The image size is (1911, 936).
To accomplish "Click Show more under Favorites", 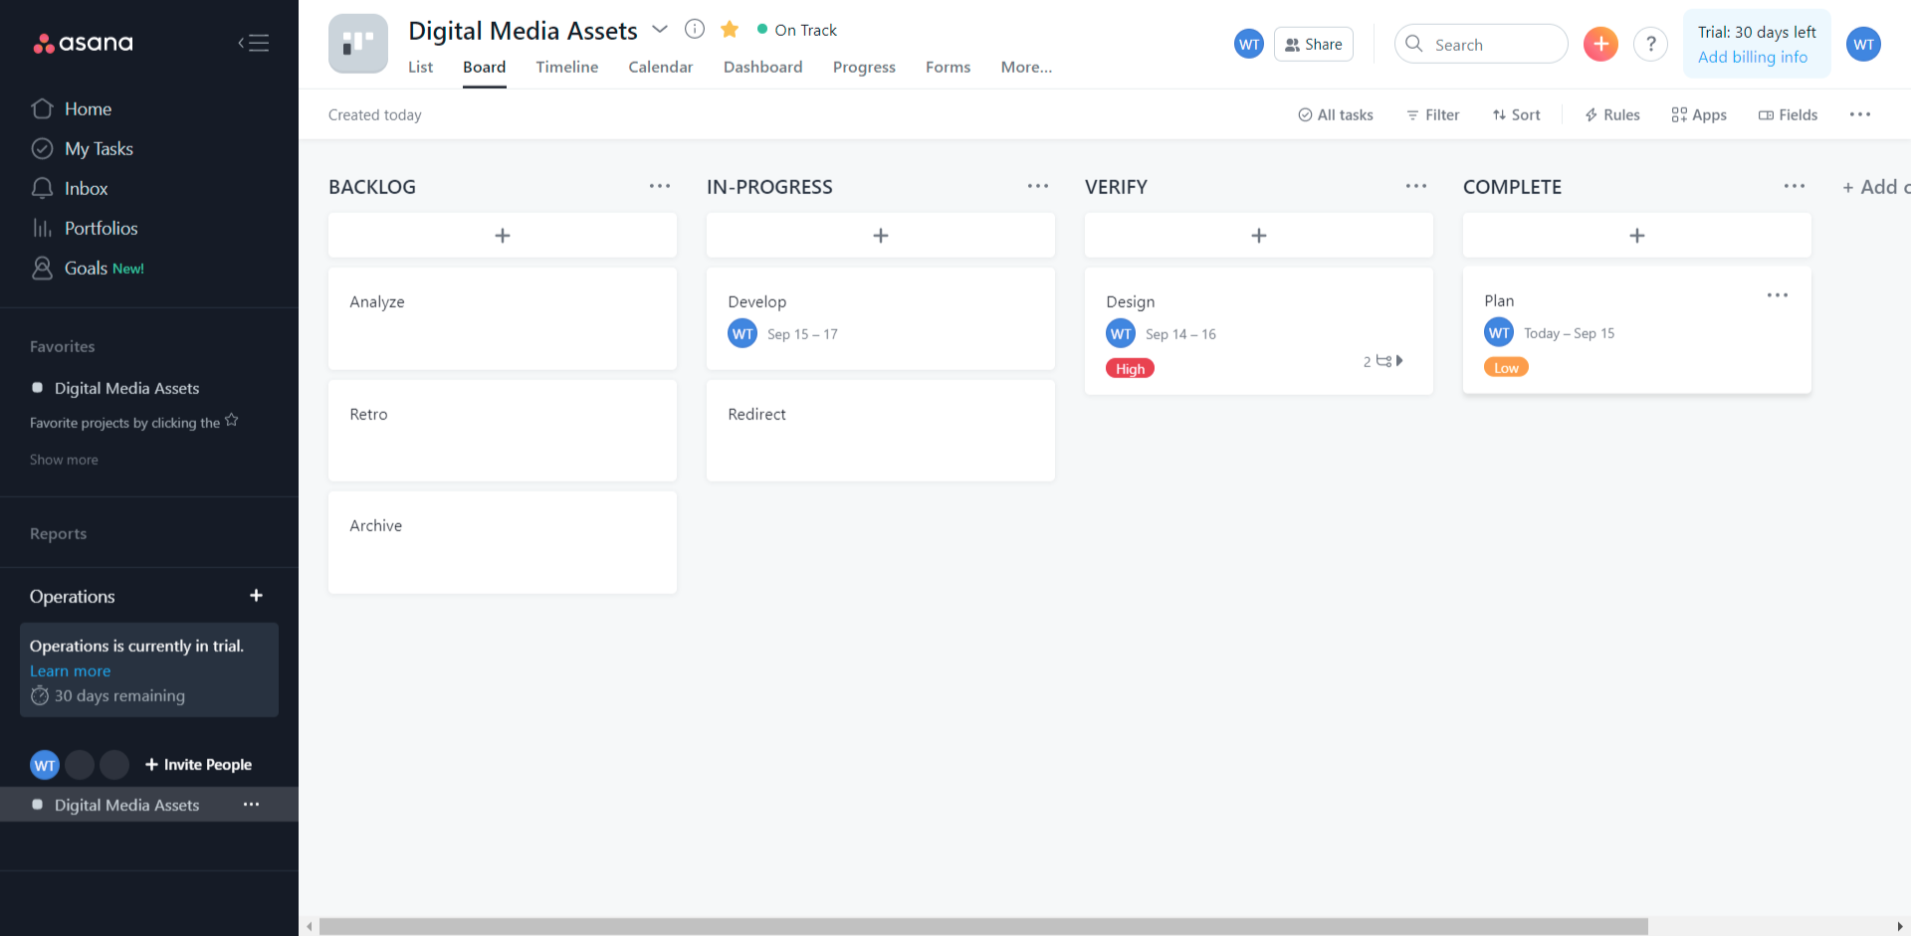I will coord(64,460).
